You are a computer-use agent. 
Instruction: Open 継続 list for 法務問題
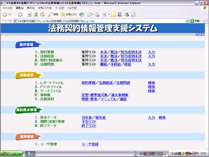tap(104, 64)
